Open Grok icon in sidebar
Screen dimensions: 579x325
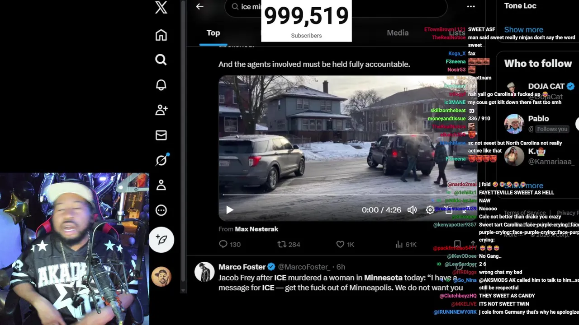tap(161, 160)
